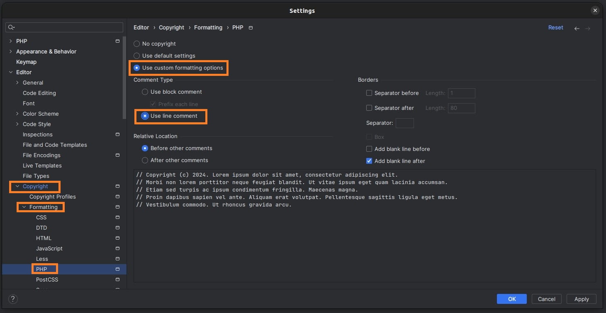Click the search magnifier icon
This screenshot has height=313, width=606.
pos(11,27)
